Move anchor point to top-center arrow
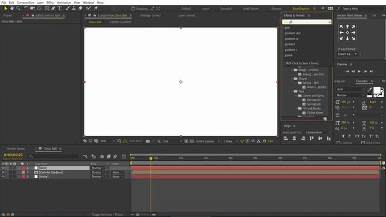Image resolution: width=386 pixels, height=217 pixels. click(x=347, y=27)
